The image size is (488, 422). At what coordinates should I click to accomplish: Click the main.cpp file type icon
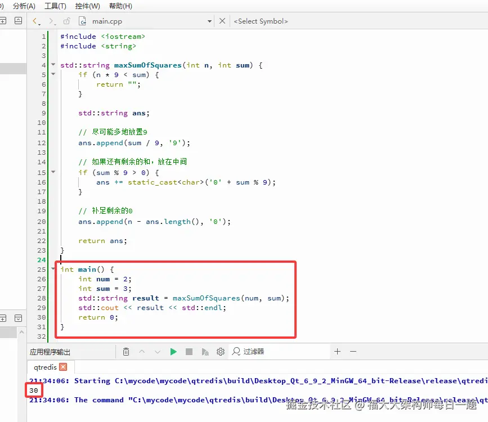pyautogui.click(x=83, y=21)
